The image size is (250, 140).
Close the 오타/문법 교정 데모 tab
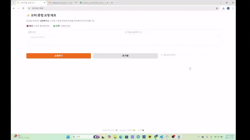coord(44,3)
